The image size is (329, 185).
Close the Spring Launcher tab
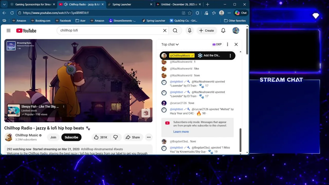(152, 4)
